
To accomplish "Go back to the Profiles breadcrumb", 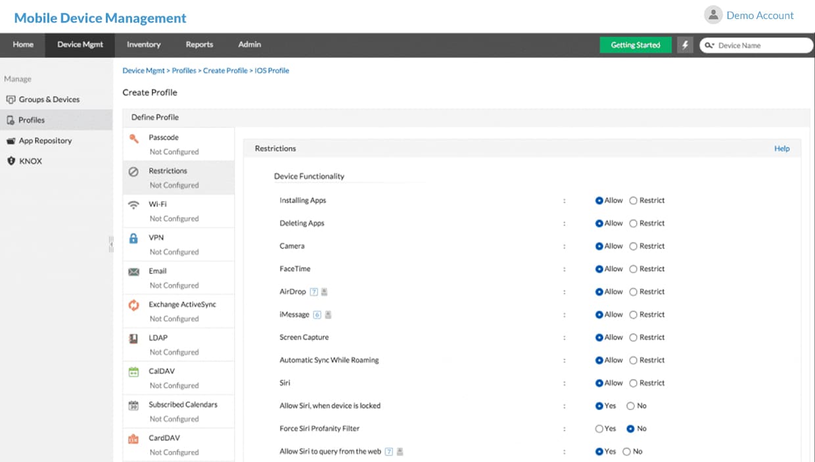I will pyautogui.click(x=184, y=70).
